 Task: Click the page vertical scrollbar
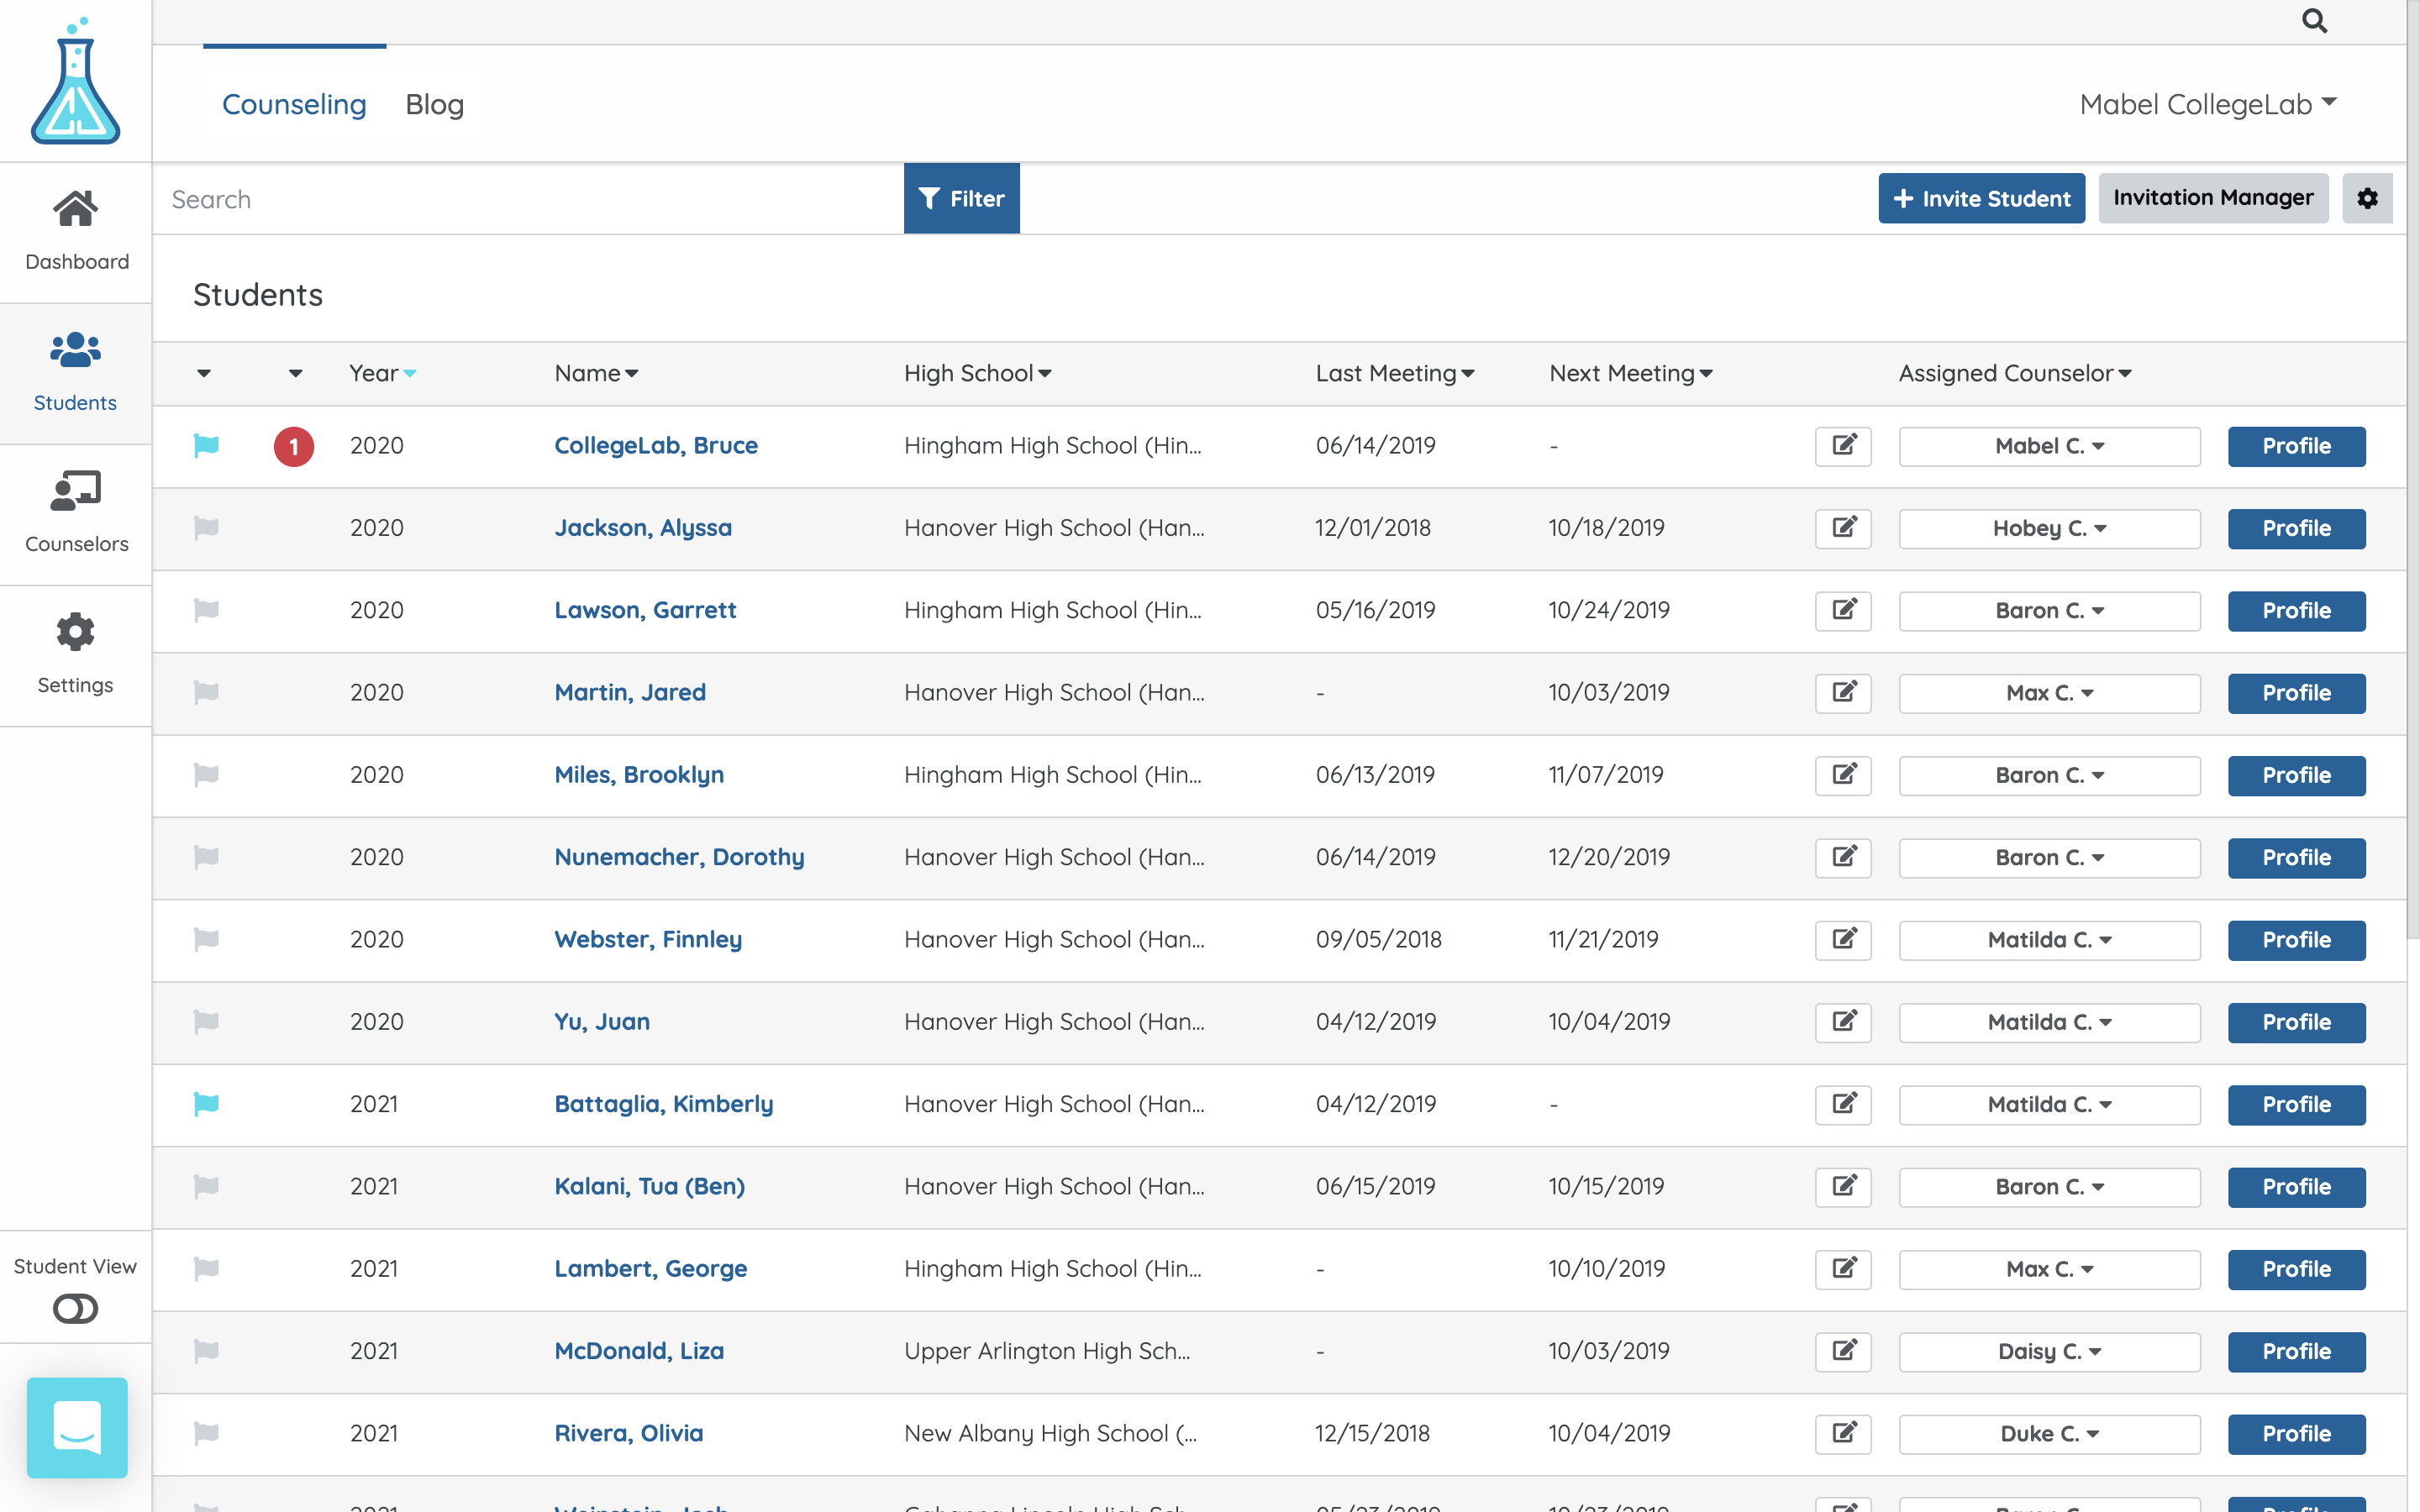pos(2413,470)
